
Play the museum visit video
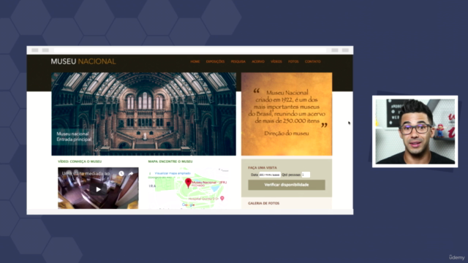[98, 189]
